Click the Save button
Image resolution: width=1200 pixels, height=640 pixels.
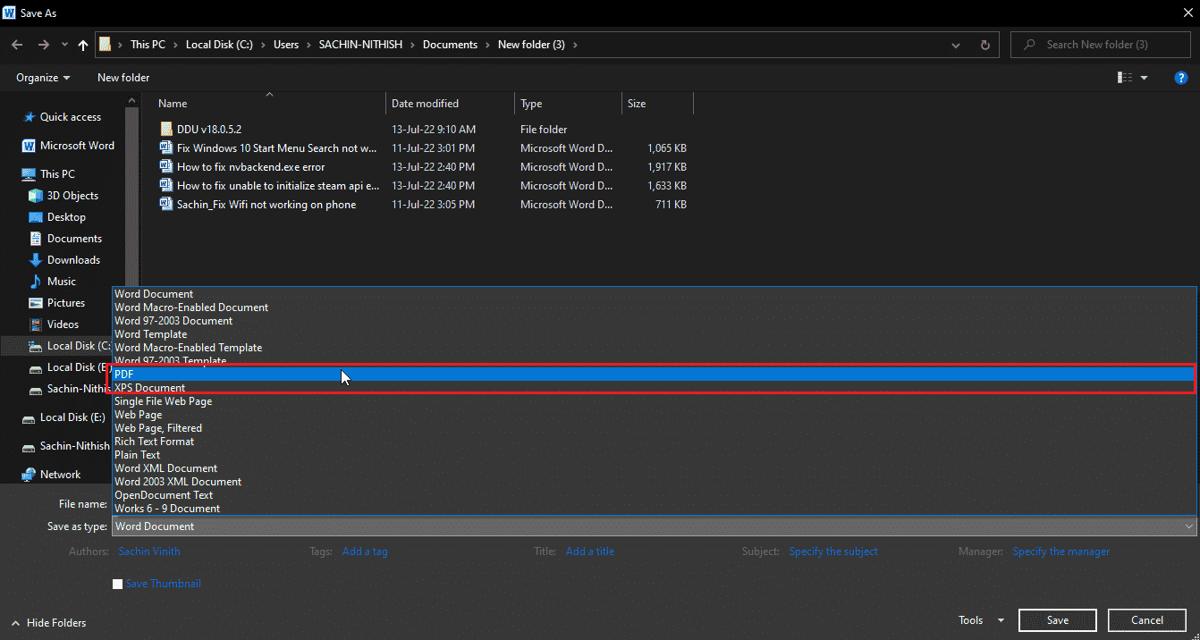click(1058, 620)
